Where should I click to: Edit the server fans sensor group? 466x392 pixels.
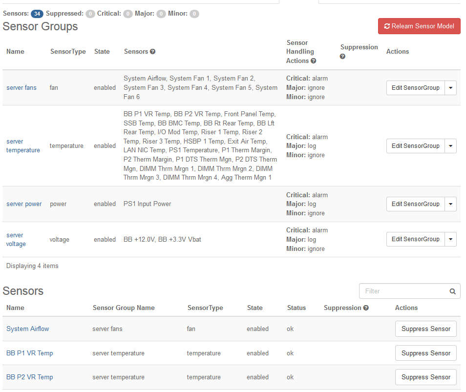415,88
